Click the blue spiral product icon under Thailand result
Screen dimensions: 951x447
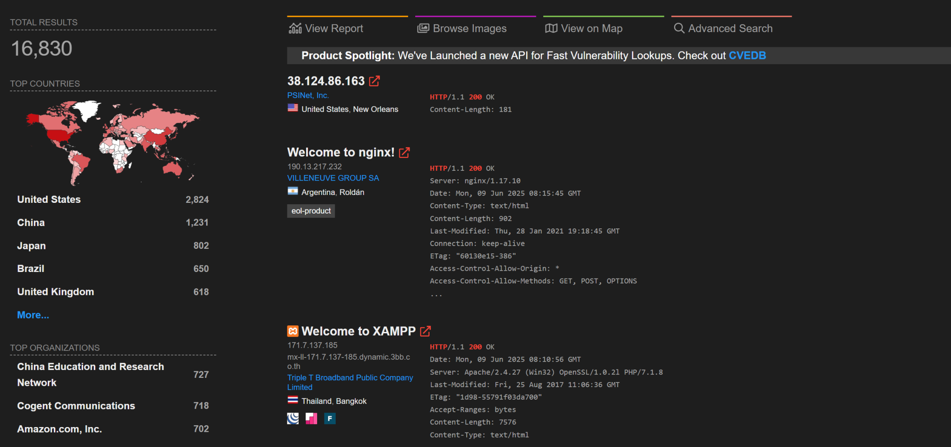[x=292, y=418]
